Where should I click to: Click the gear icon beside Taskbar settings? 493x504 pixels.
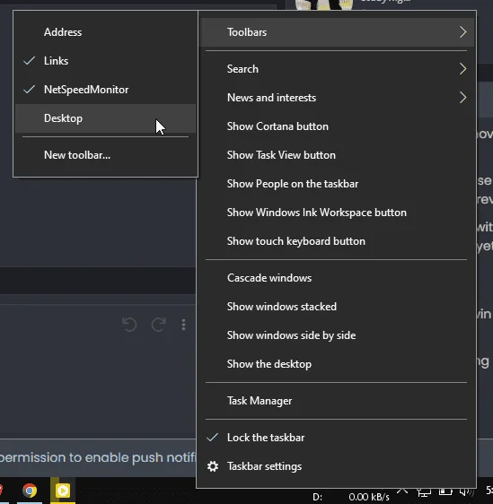pos(213,466)
